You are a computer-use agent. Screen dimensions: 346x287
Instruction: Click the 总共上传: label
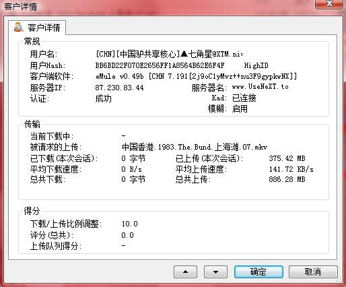[193, 179]
